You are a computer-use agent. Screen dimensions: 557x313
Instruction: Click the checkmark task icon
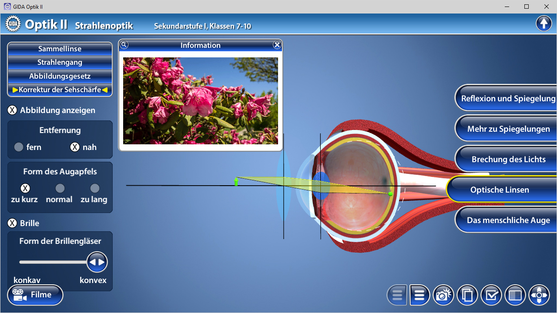point(491,296)
